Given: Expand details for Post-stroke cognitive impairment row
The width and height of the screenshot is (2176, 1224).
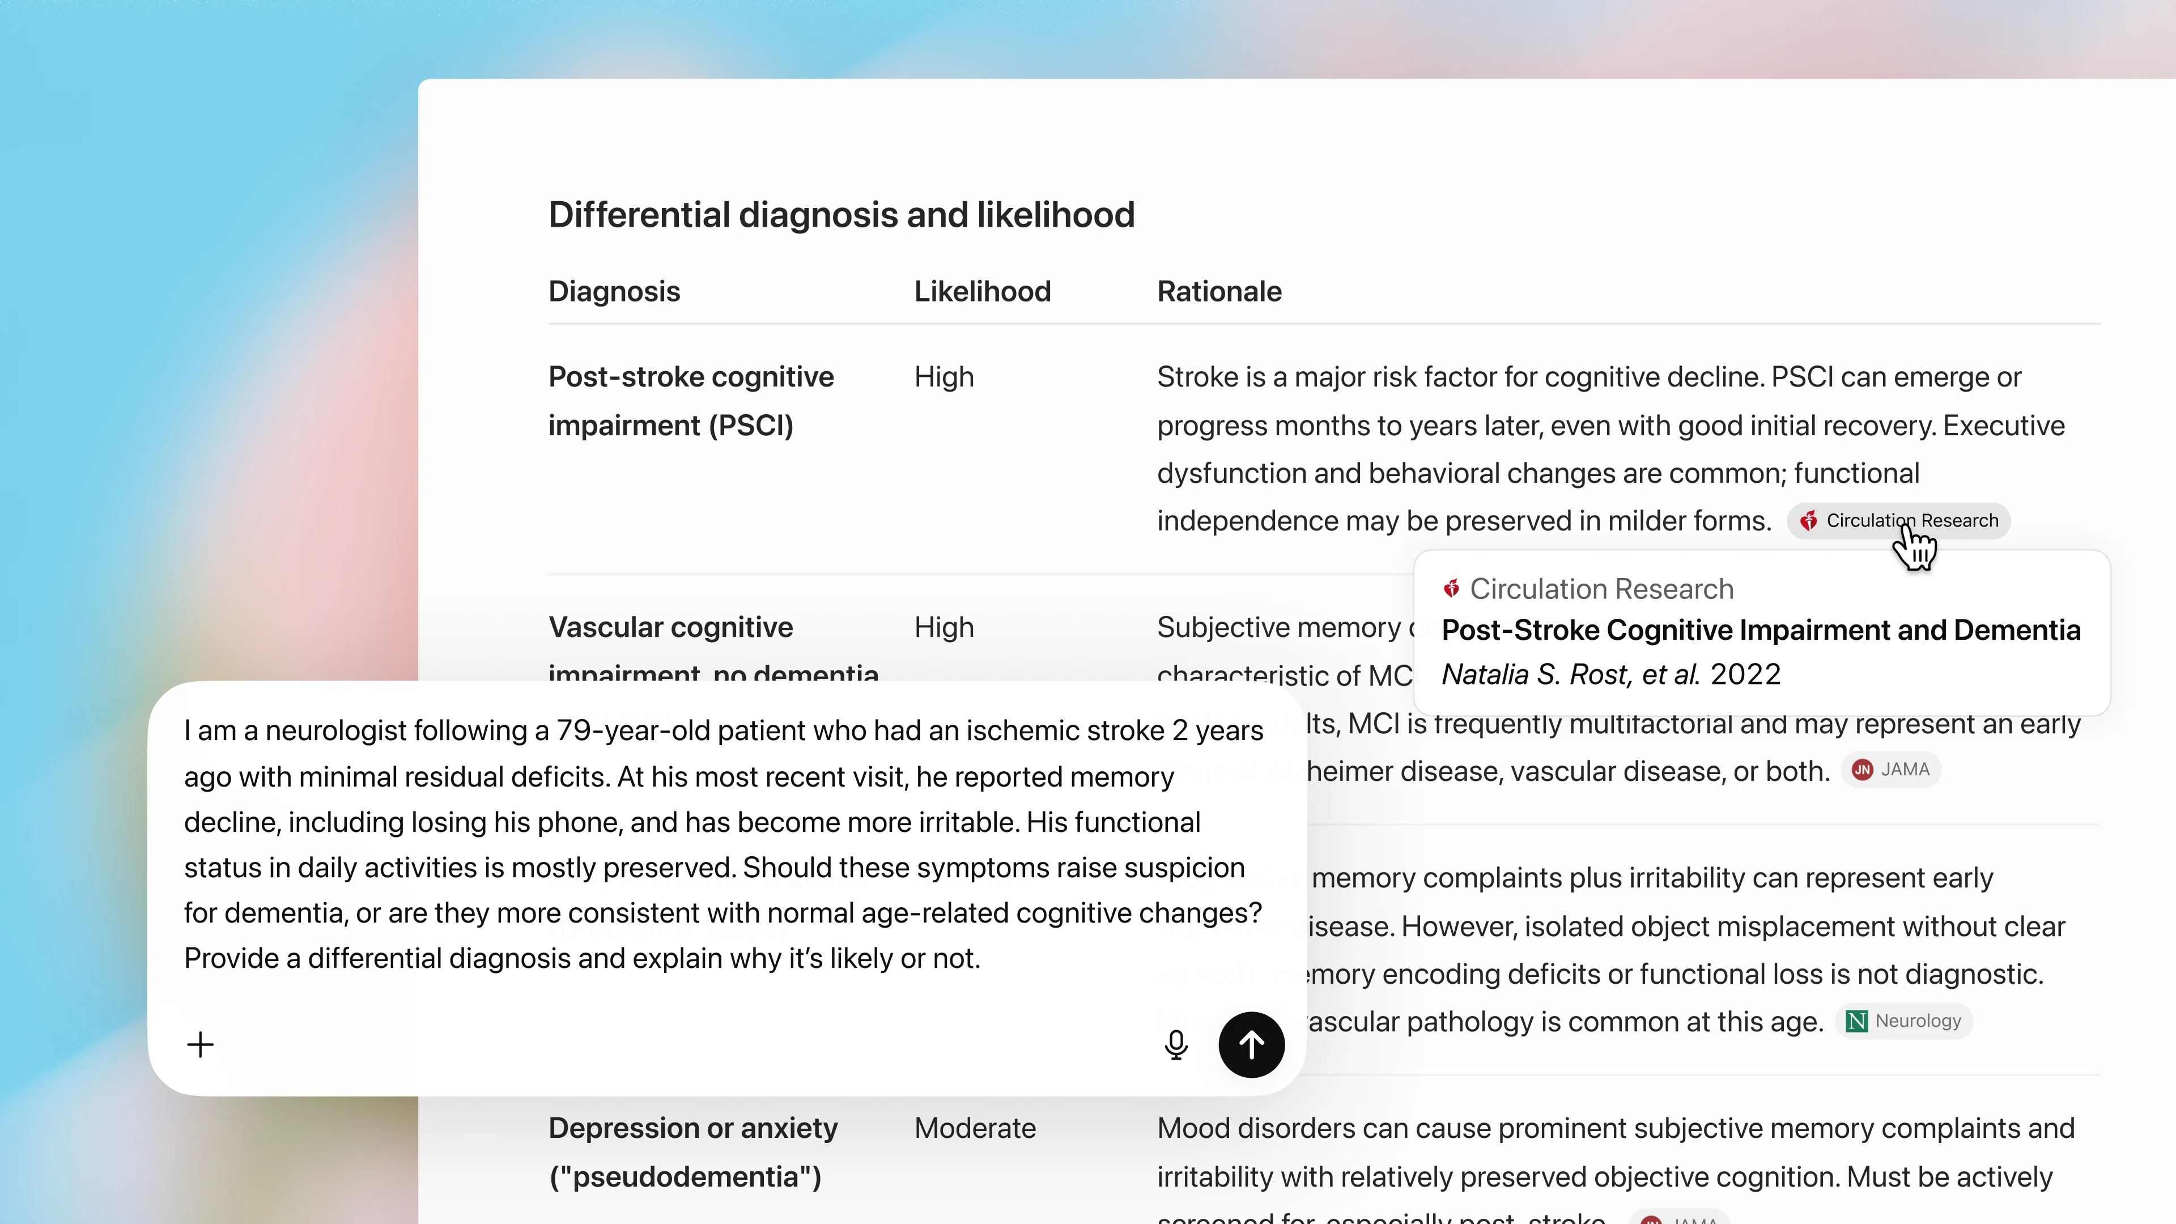Looking at the screenshot, I should click(x=690, y=401).
